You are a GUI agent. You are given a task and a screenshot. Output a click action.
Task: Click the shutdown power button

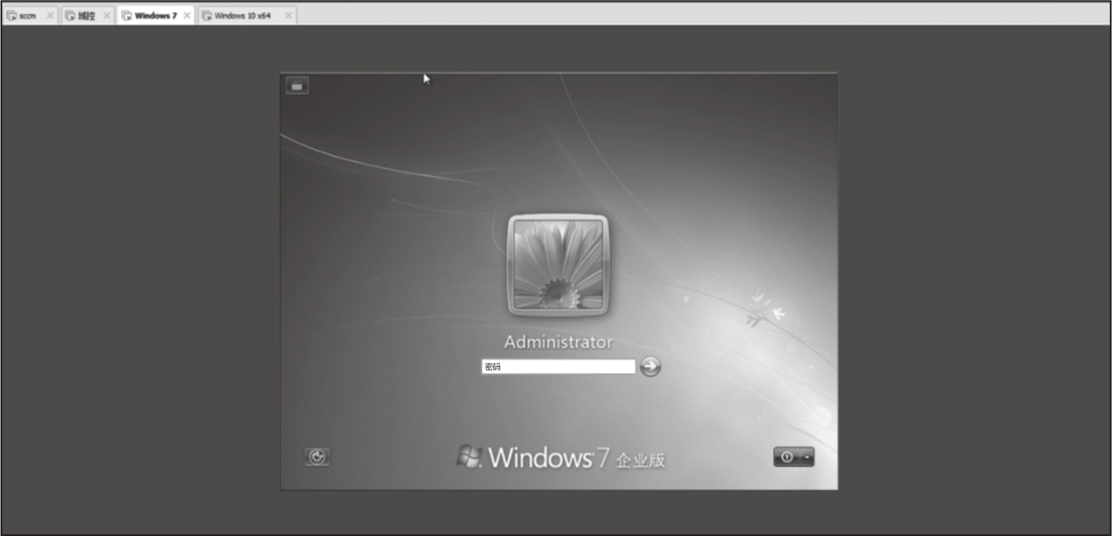[x=787, y=457]
